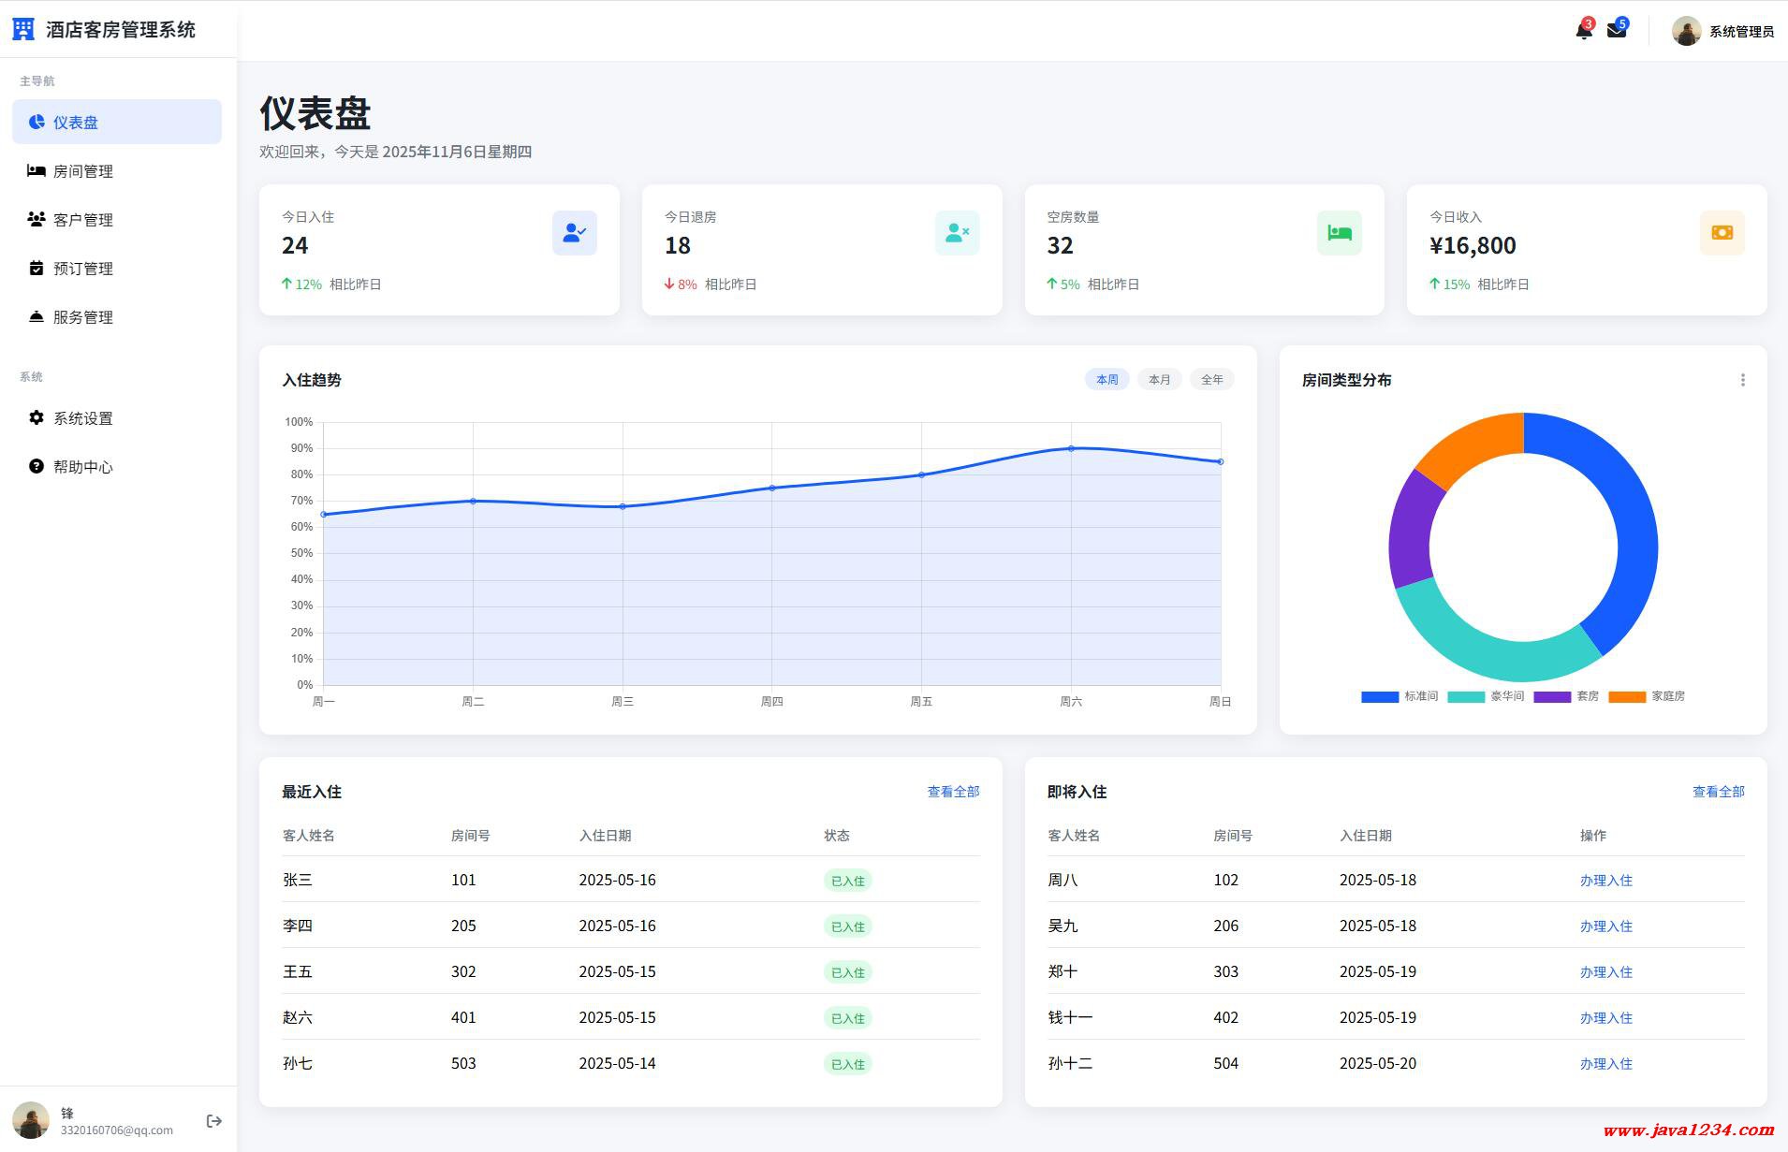
Task: Click the logout icon in sidebar footer
Action: [x=214, y=1120]
